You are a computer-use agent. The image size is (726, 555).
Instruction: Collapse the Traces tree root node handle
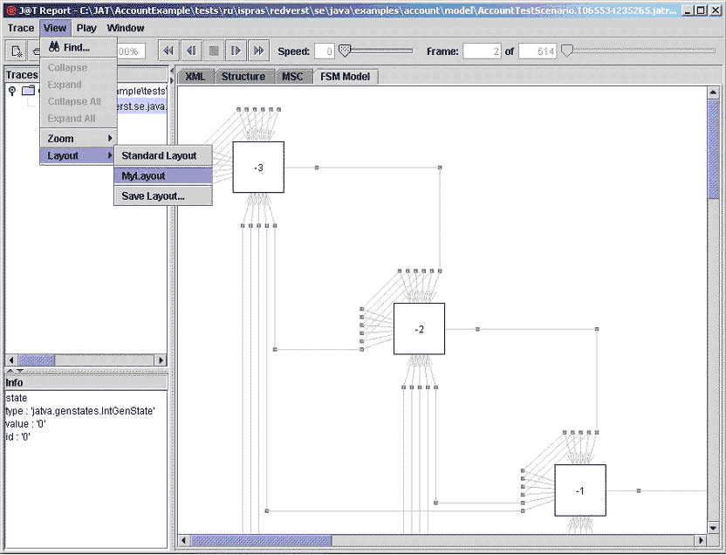tap(12, 91)
